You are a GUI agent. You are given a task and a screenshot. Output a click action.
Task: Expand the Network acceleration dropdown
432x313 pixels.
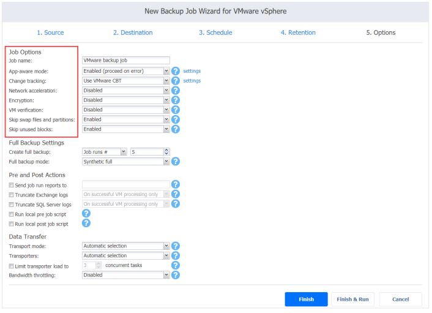pyautogui.click(x=125, y=91)
